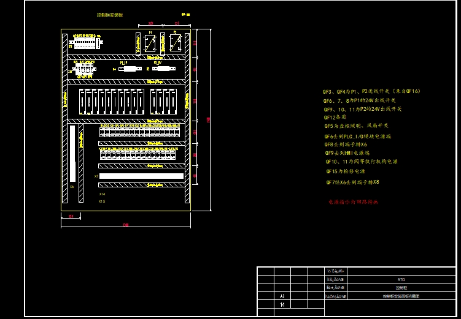Click the note starting with QF3、QF4为P1、P2
The height and width of the screenshot is (319, 461).
371,91
